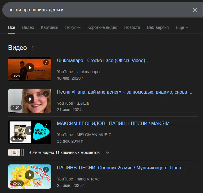Open the Короткие видео tab
The height and width of the screenshot is (193, 203).
coord(102,27)
